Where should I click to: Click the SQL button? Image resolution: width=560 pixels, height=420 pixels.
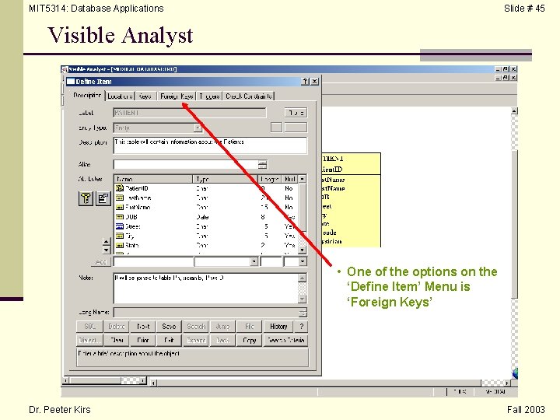click(89, 327)
